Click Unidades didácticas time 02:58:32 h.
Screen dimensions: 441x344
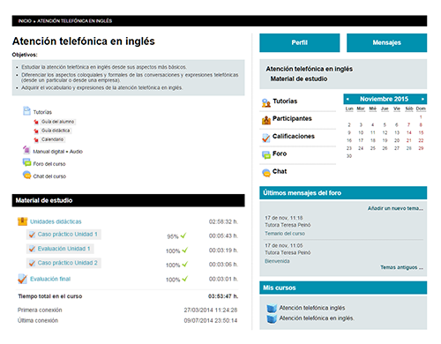pyautogui.click(x=223, y=221)
